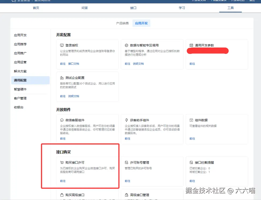Click the 获客助手组件 card title
The height and width of the screenshot is (200, 261).
(x=140, y=120)
